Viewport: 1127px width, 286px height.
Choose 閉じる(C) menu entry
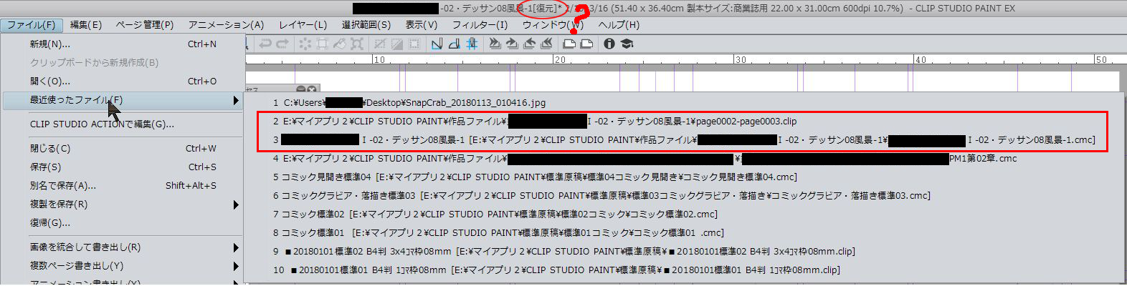point(123,149)
